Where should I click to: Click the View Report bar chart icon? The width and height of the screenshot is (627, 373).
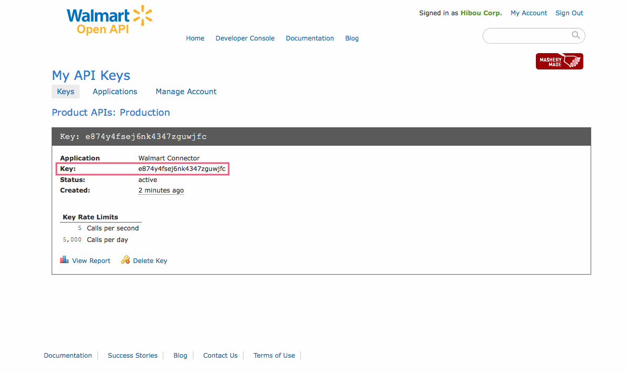64,260
